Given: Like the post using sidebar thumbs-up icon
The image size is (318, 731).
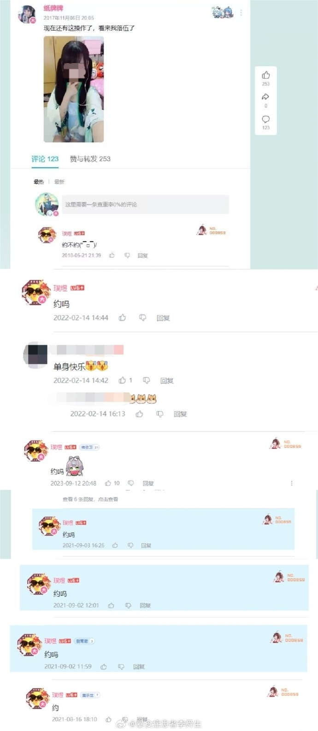Looking at the screenshot, I should (266, 75).
